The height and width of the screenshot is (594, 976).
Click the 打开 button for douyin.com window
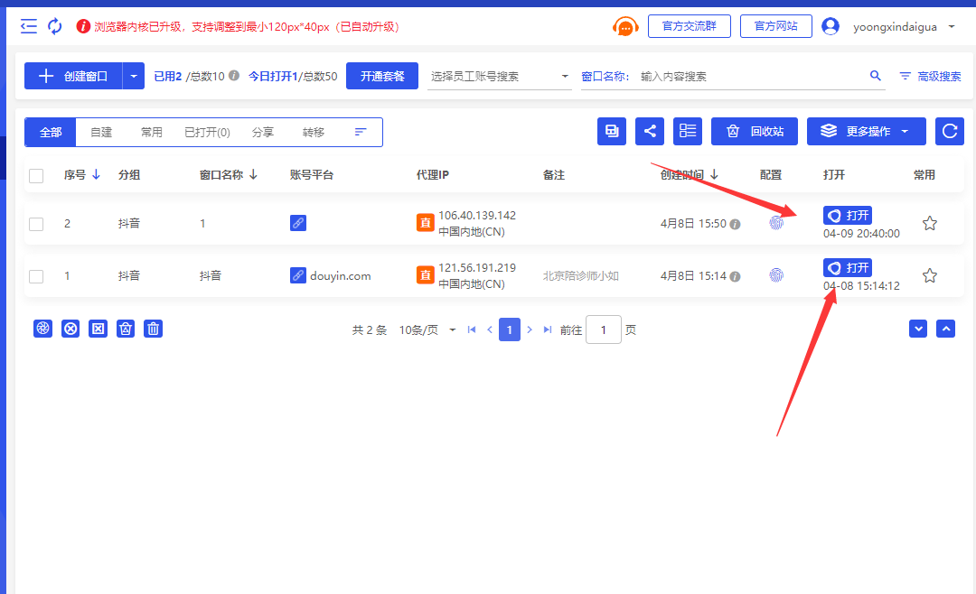pyautogui.click(x=847, y=267)
